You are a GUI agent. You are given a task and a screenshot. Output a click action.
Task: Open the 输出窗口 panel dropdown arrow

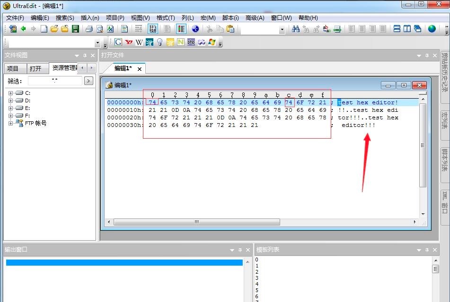point(232,250)
